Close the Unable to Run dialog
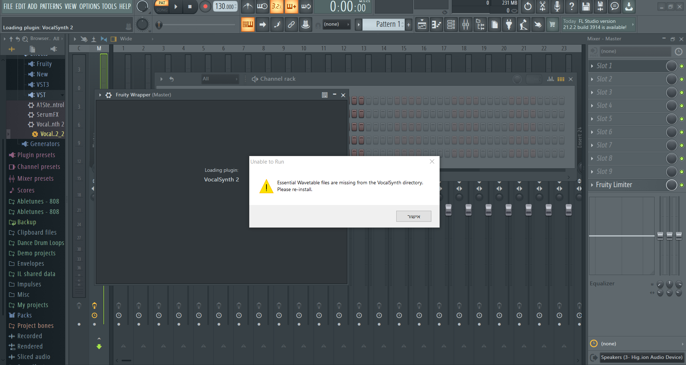This screenshot has width=686, height=365. (x=432, y=162)
